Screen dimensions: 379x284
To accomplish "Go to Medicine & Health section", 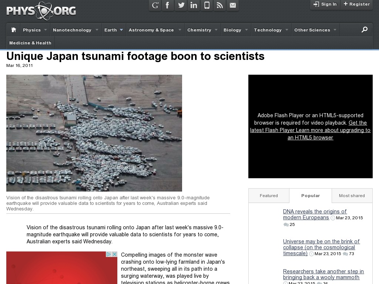I will tap(30, 43).
